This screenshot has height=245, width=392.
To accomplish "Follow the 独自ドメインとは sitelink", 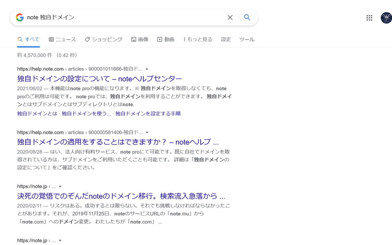I will pyautogui.click(x=37, y=114).
